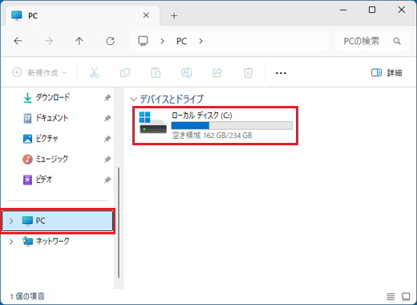The width and height of the screenshot is (417, 305).
Task: Click the pin next to ドキュメント
Action: click(x=107, y=118)
